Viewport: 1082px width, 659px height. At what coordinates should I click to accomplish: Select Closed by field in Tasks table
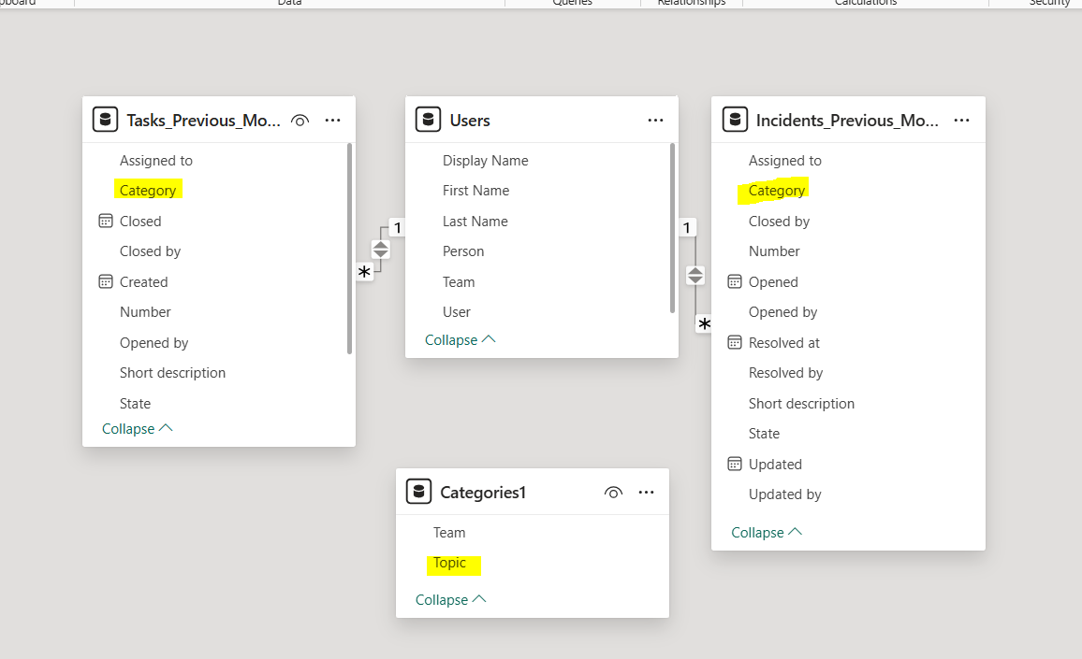[151, 251]
